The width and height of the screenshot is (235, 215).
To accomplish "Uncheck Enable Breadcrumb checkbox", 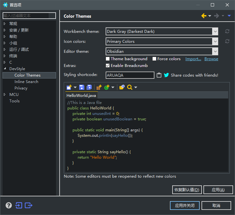I will click(x=108, y=65).
